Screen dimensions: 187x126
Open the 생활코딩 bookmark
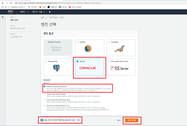(52, 7)
